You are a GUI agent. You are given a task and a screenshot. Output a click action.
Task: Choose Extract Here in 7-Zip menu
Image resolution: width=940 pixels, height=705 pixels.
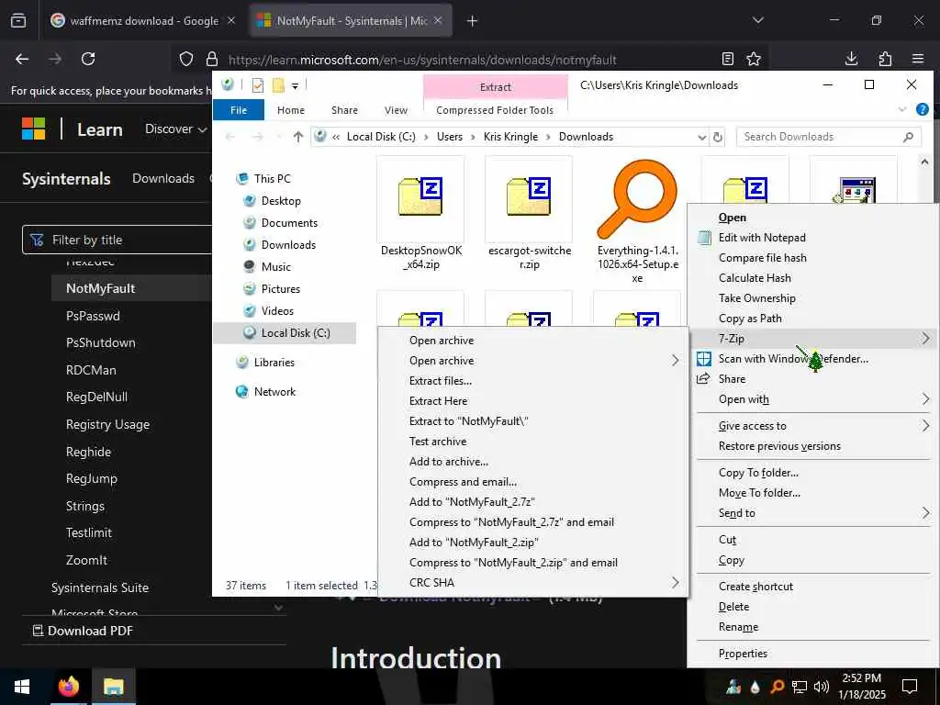pyautogui.click(x=438, y=401)
